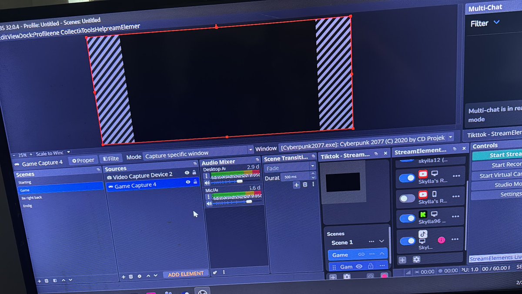The height and width of the screenshot is (294, 522).
Task: Click orange ADD ELEMENT button
Action: click(x=186, y=274)
